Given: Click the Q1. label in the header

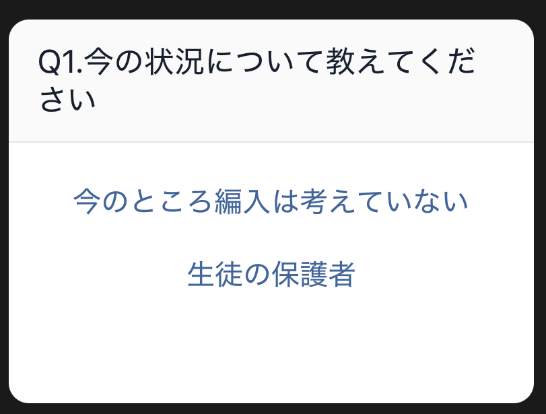Looking at the screenshot, I should pos(60,62).
